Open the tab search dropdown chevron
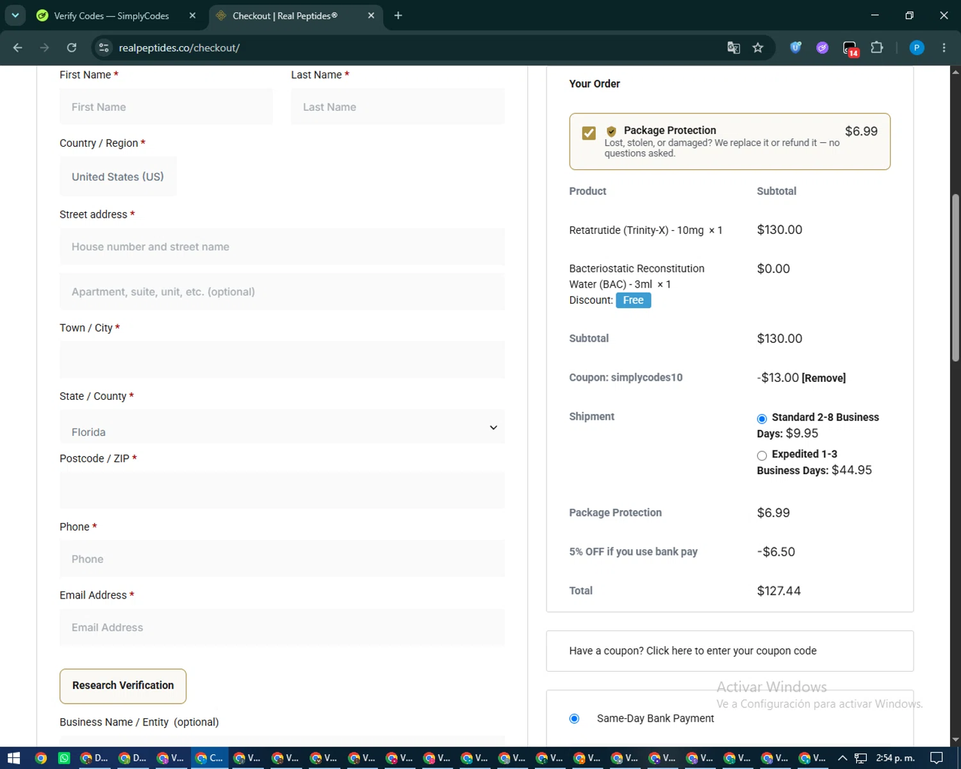Screen dimensions: 961x769 click(x=15, y=15)
